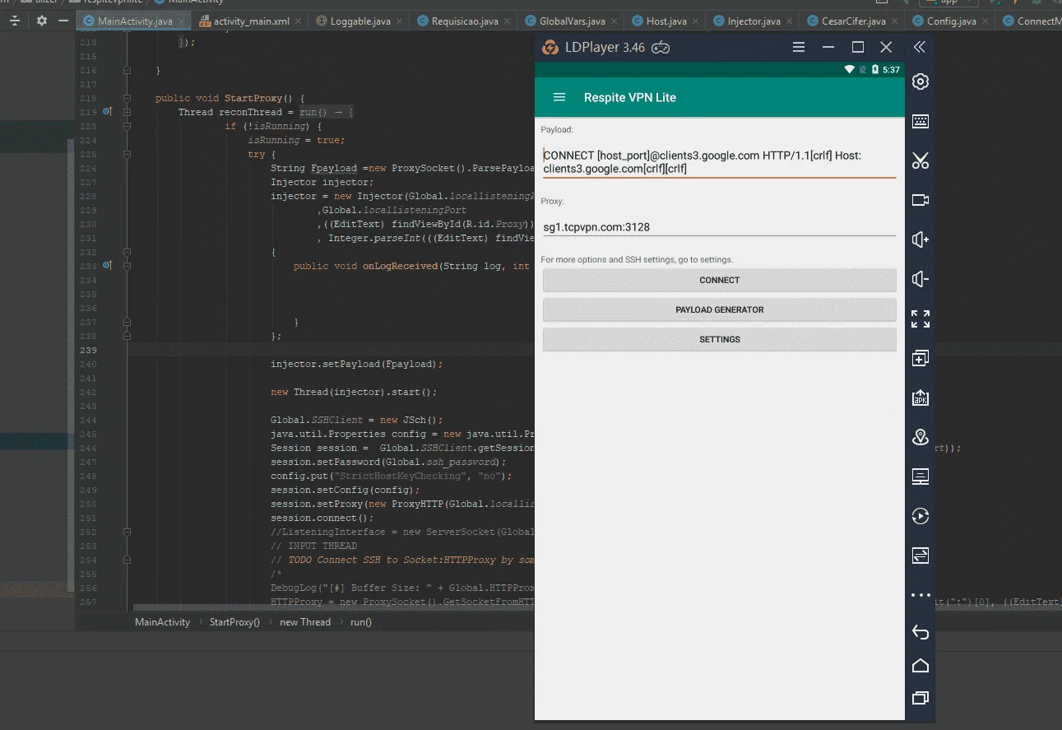
Task: Collapse the LDPlayer sidebar with double chevron
Action: [920, 47]
